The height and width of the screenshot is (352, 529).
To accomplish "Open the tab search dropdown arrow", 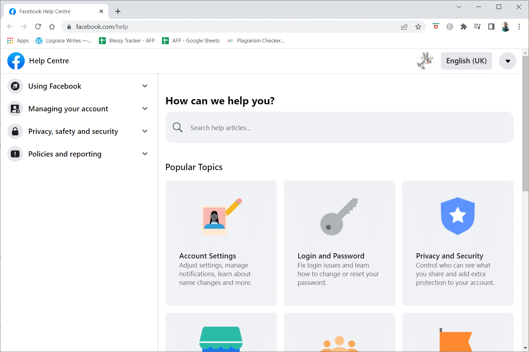I will click(459, 7).
